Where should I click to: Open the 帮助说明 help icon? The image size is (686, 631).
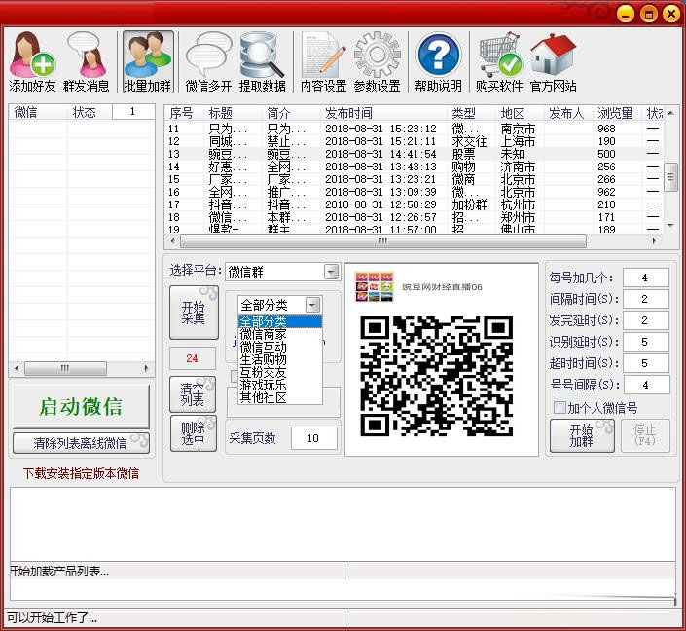(439, 61)
